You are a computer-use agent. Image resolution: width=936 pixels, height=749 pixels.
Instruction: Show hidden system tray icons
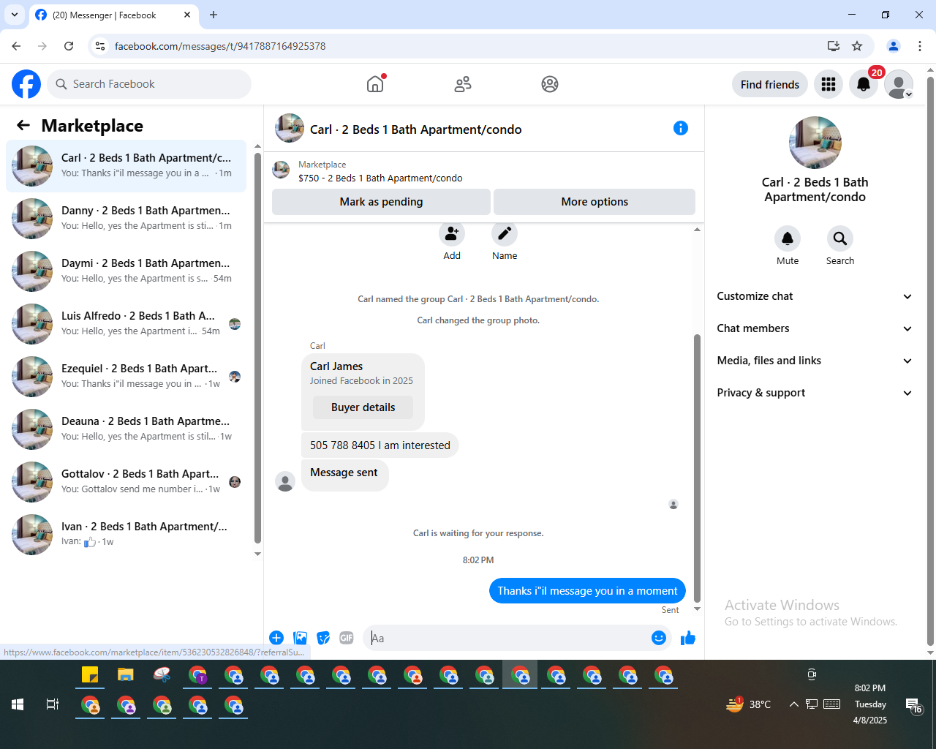(793, 704)
